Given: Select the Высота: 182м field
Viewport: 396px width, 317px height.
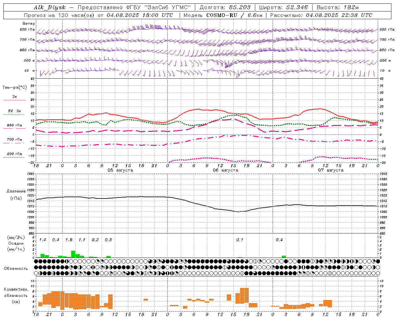Looking at the screenshot, I should [338, 7].
